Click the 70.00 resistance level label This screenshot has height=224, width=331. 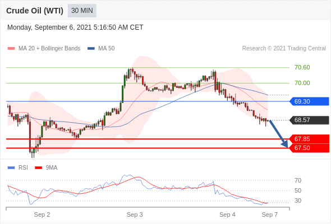pyautogui.click(x=302, y=83)
